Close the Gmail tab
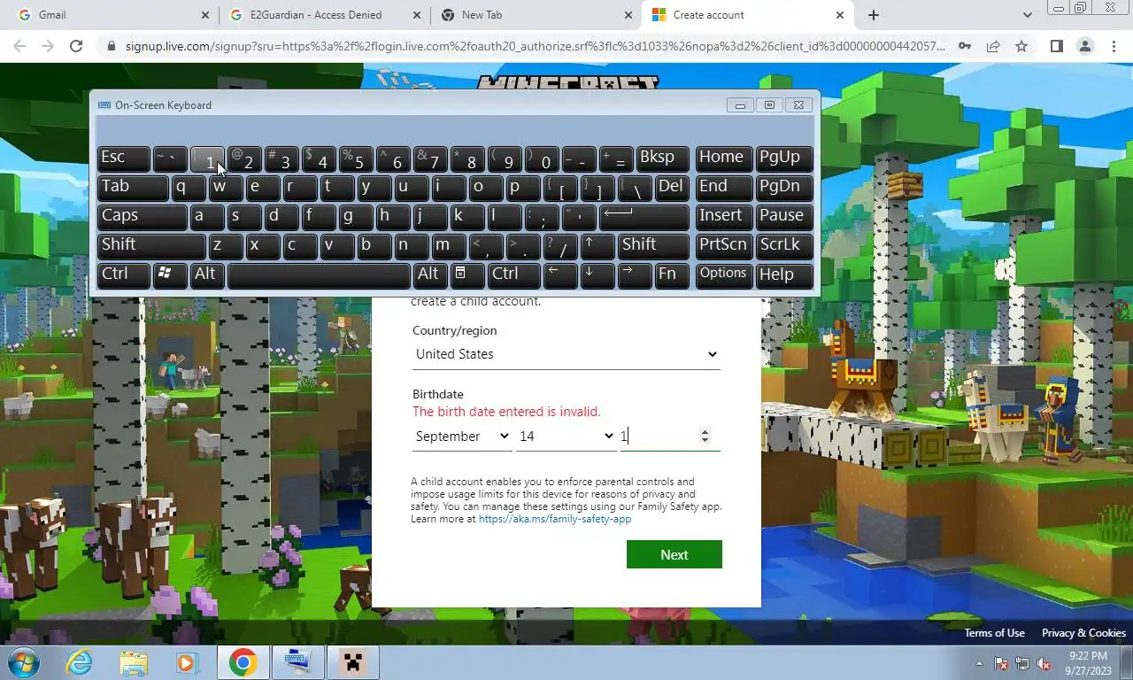 point(205,15)
